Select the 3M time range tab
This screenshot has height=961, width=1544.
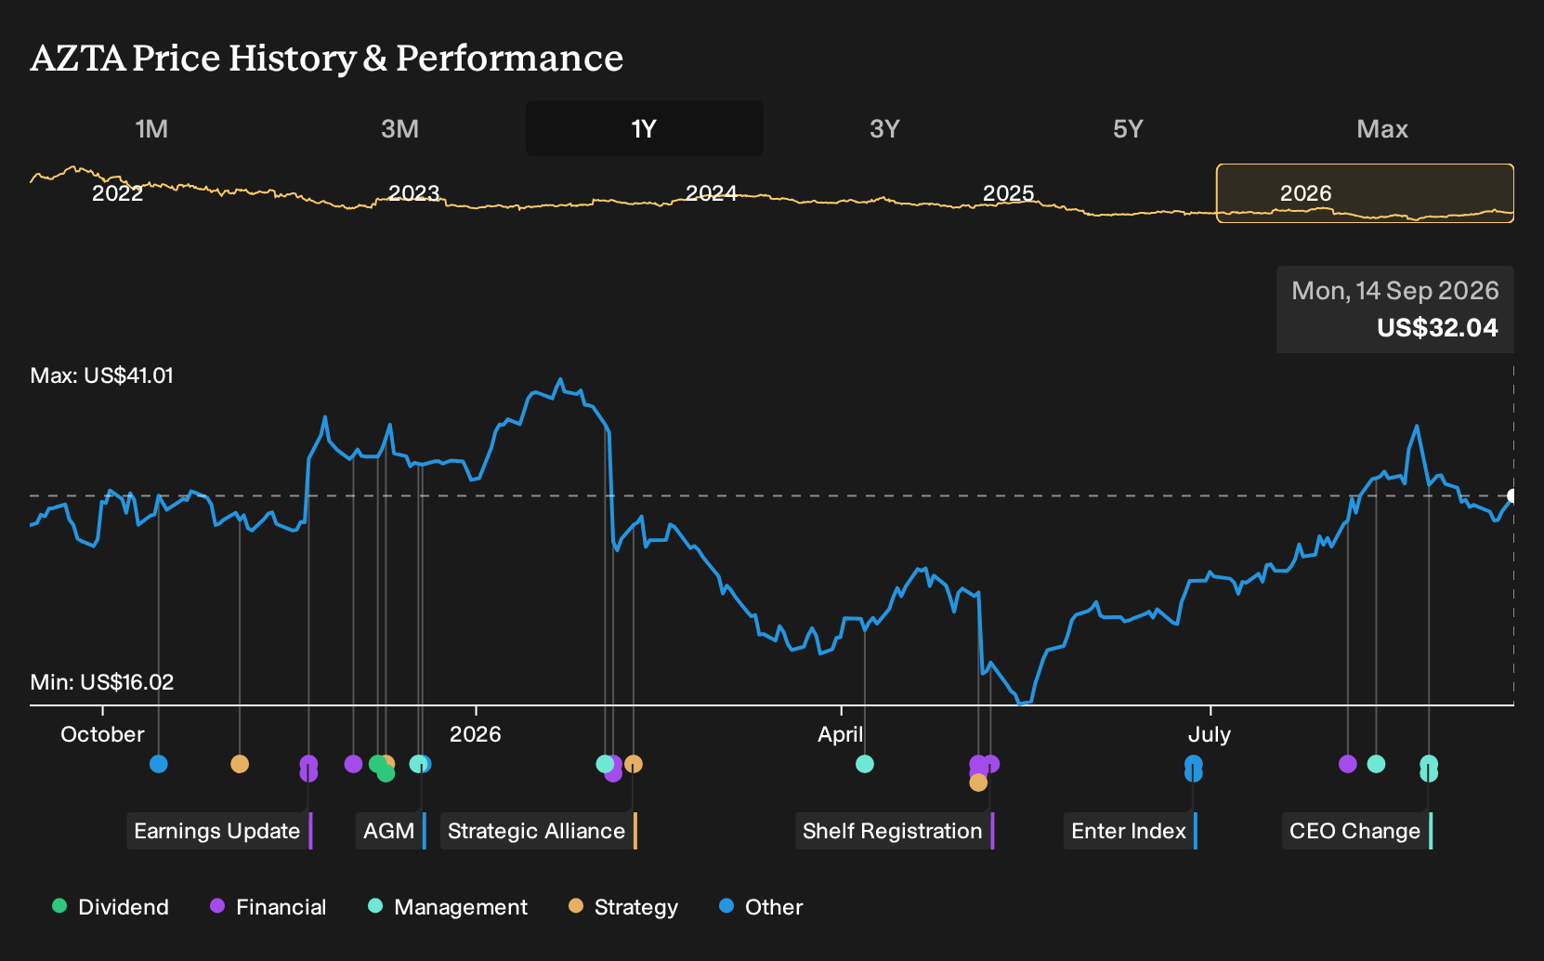click(x=399, y=128)
